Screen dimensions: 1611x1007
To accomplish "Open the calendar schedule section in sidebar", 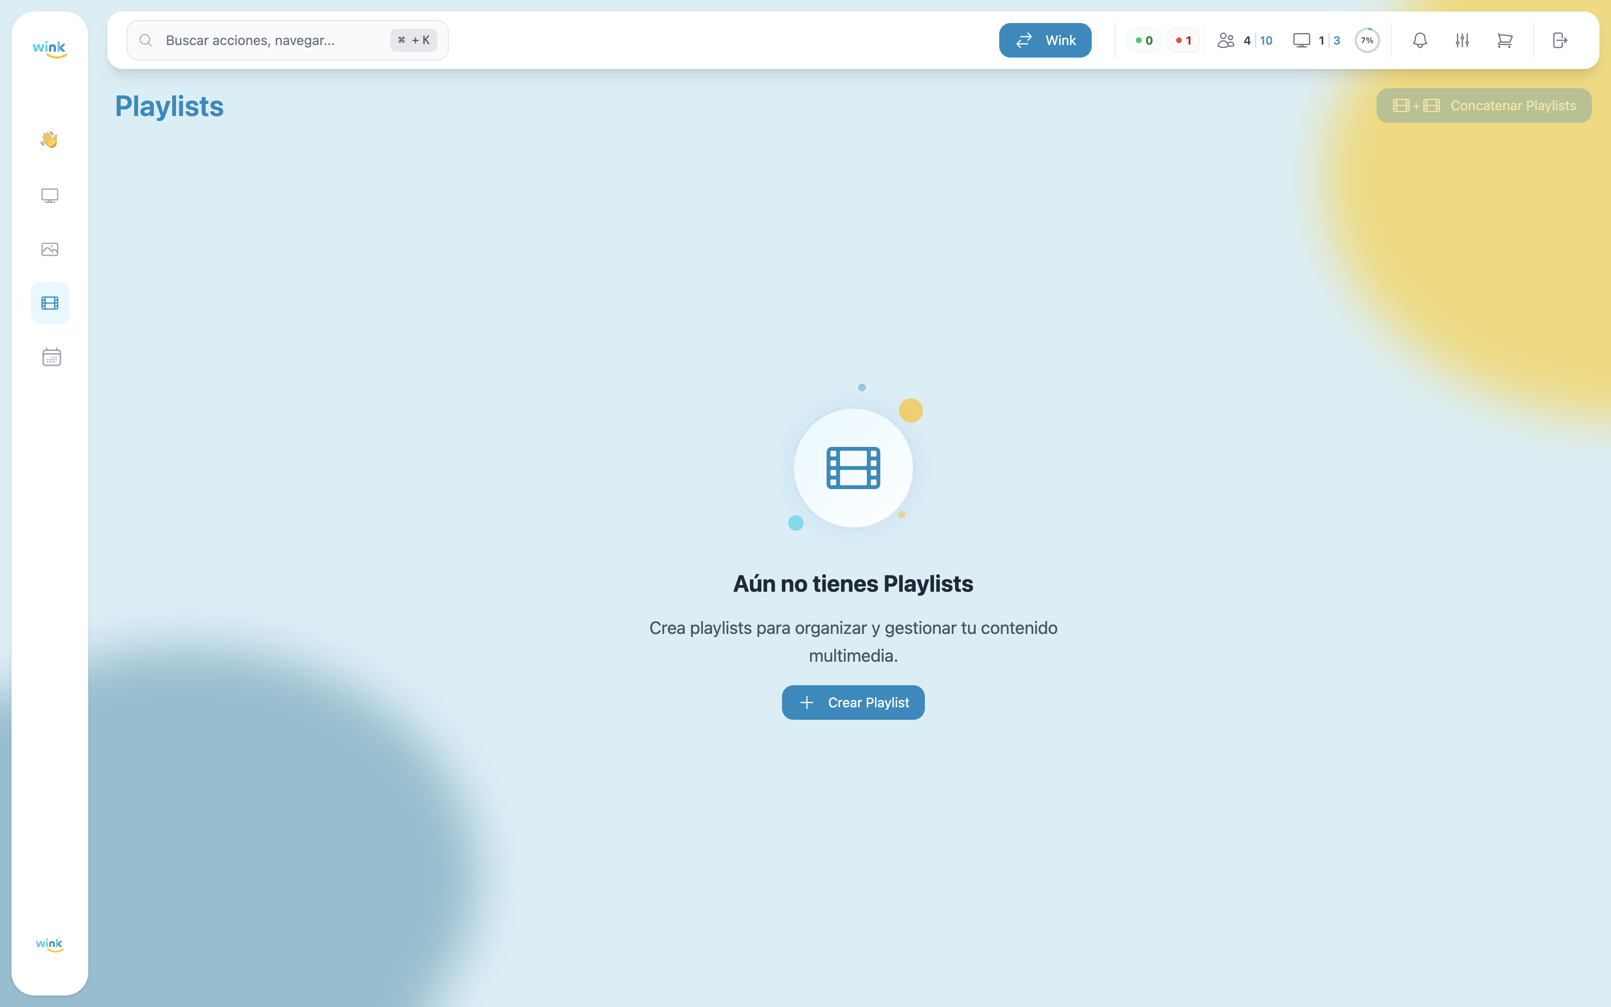I will (51, 357).
